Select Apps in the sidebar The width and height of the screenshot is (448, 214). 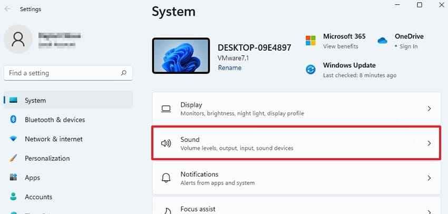click(68, 178)
